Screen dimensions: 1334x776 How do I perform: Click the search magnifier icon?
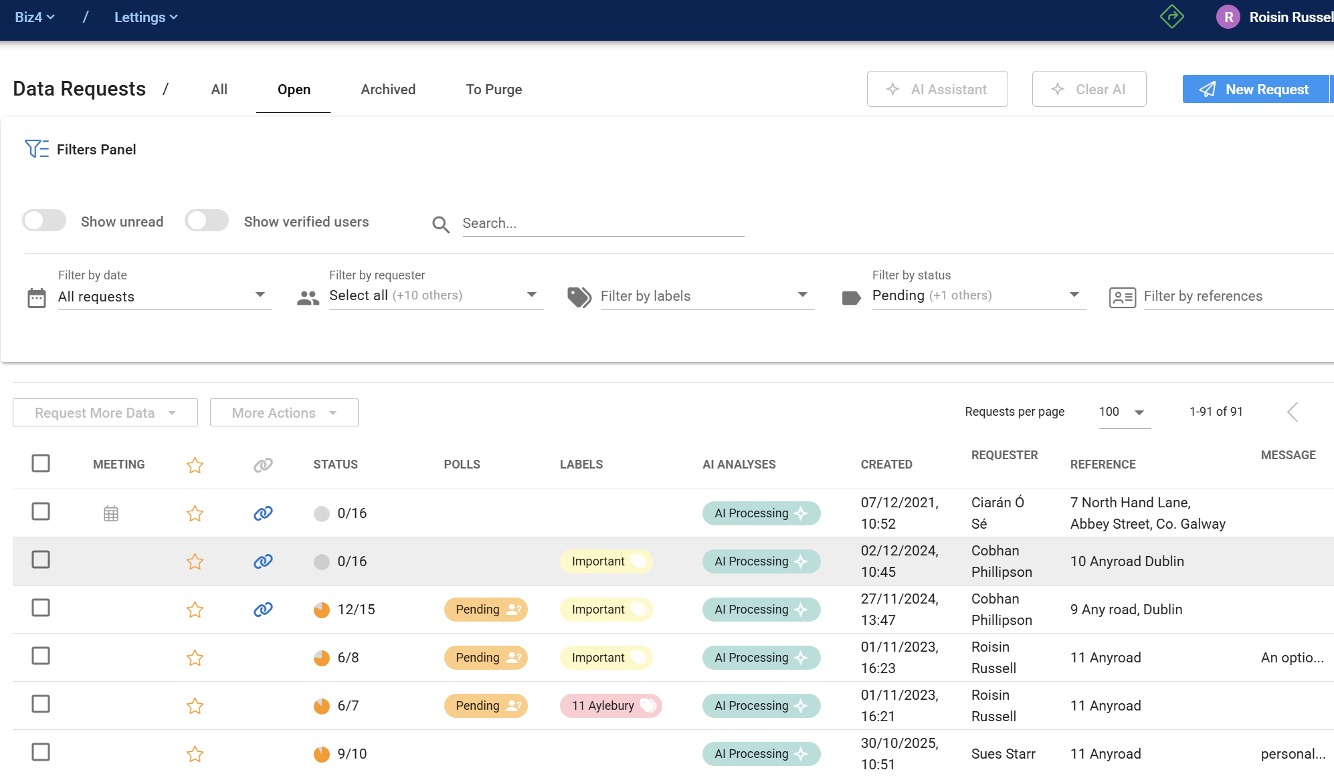[x=440, y=224]
